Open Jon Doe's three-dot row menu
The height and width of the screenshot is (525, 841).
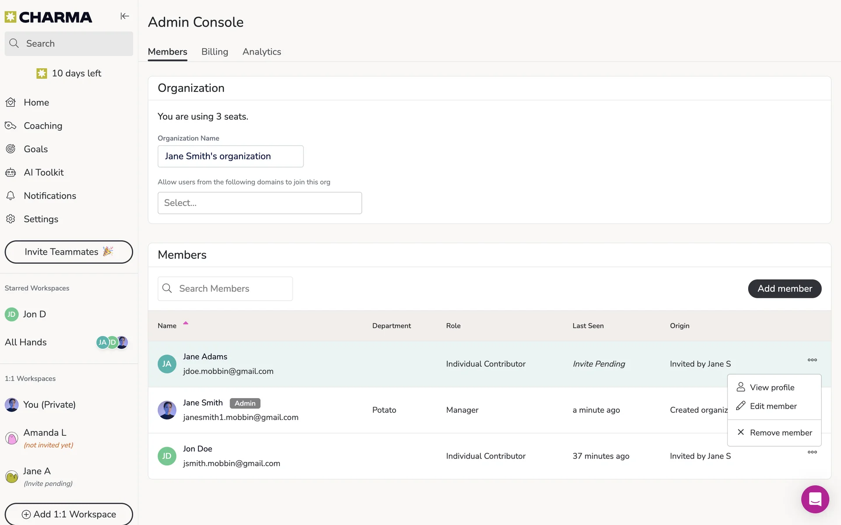(812, 452)
